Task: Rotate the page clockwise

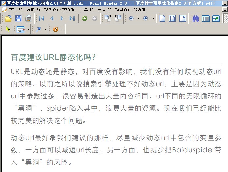Action: click(108, 18)
